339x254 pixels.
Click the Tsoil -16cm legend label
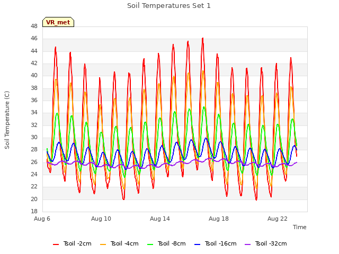[220, 243]
